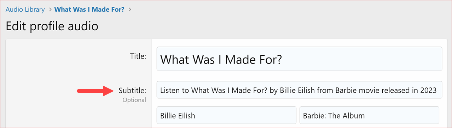Screen dimensions: 452x128
Task: Click the Edit profile audio heading
Action: coord(52,26)
